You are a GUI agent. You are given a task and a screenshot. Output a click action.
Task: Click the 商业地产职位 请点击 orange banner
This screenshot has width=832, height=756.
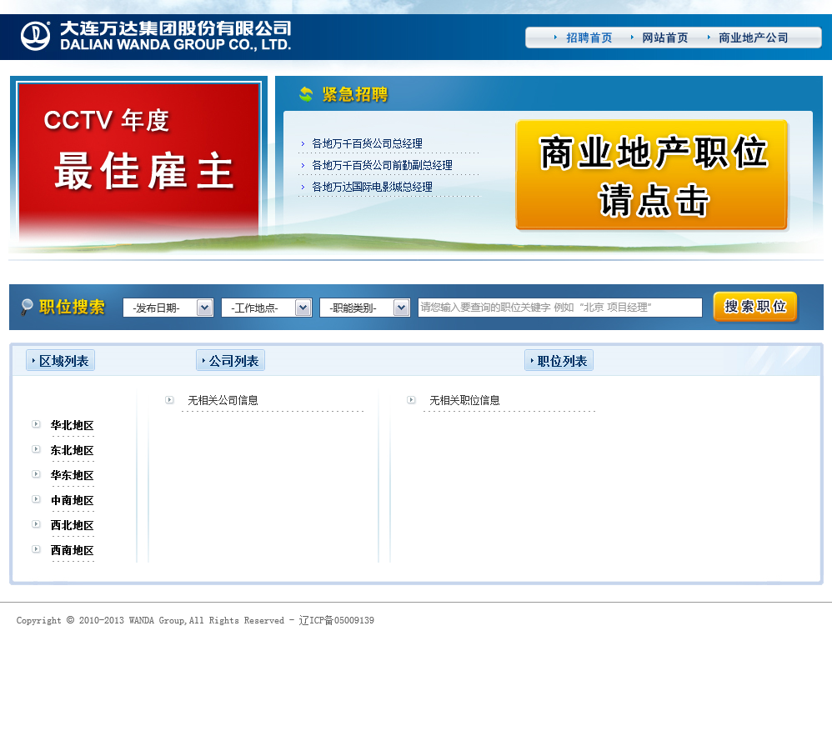[x=652, y=175]
